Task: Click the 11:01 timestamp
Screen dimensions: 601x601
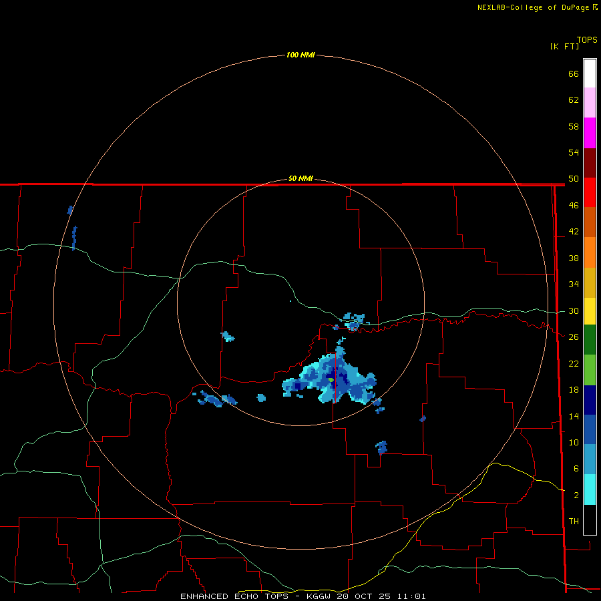Action: click(411, 596)
